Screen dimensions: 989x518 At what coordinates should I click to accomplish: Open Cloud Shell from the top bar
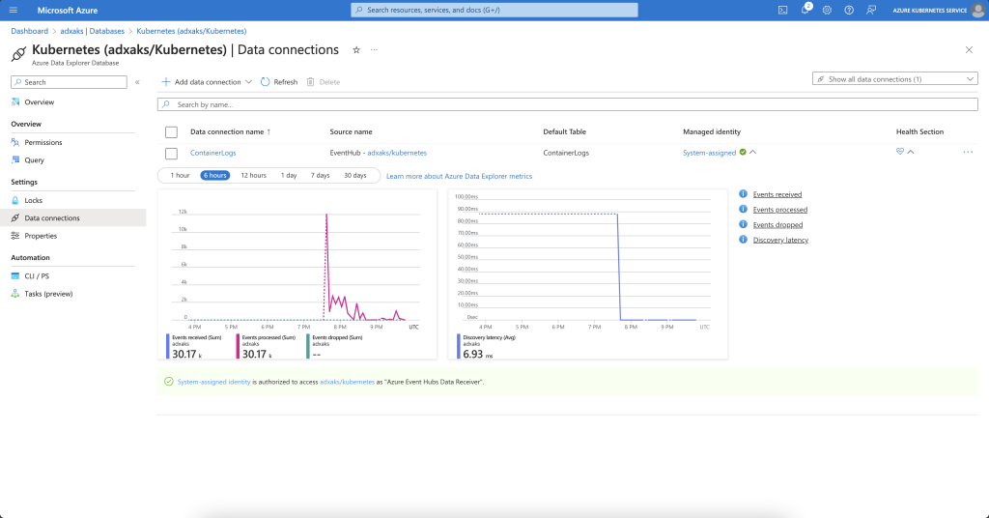(782, 10)
